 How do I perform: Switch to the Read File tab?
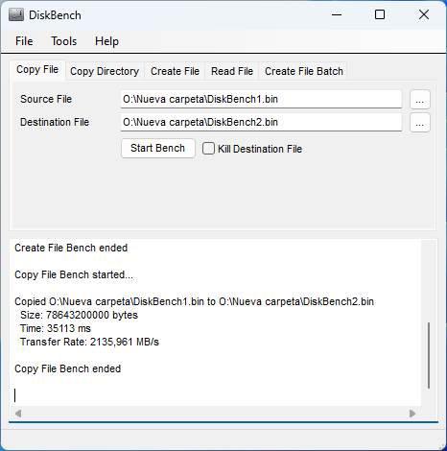(x=232, y=71)
